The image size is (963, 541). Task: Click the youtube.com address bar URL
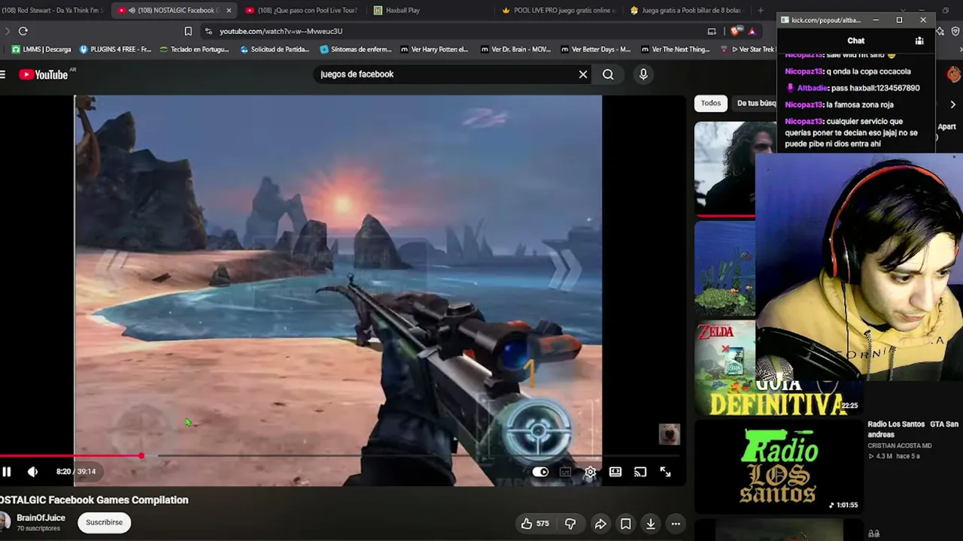click(x=281, y=32)
